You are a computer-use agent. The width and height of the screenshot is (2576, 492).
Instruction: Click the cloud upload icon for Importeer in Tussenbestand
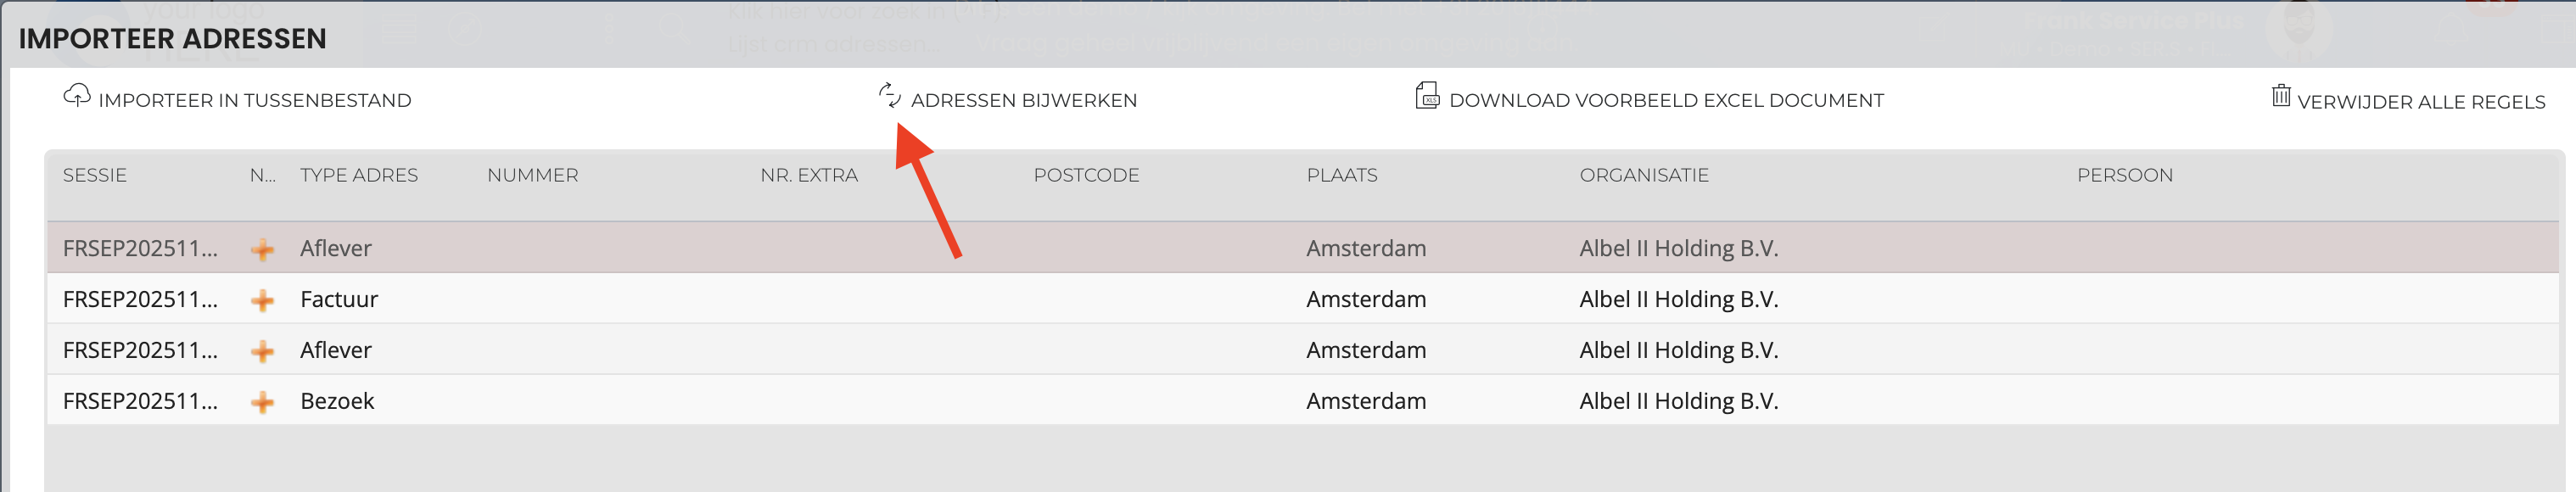pyautogui.click(x=77, y=96)
